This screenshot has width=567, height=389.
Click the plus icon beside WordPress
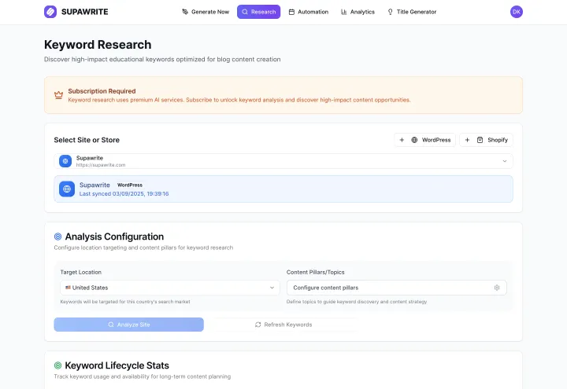click(x=402, y=140)
